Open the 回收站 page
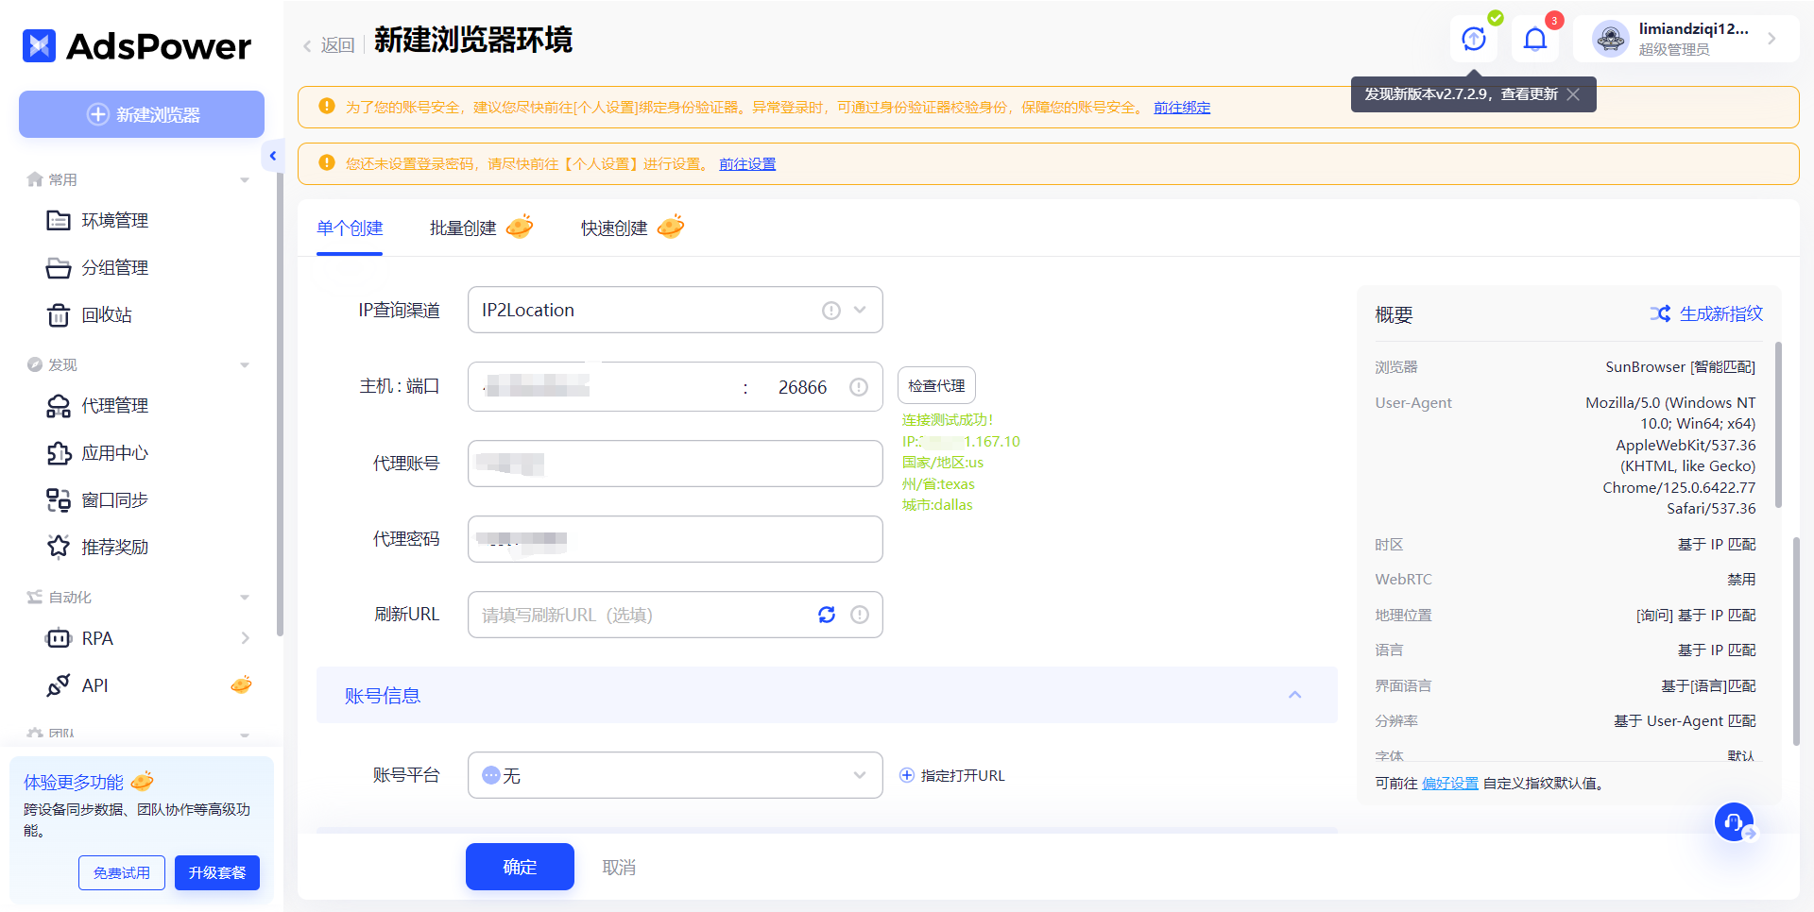Image resolution: width=1814 pixels, height=912 pixels. point(106,314)
